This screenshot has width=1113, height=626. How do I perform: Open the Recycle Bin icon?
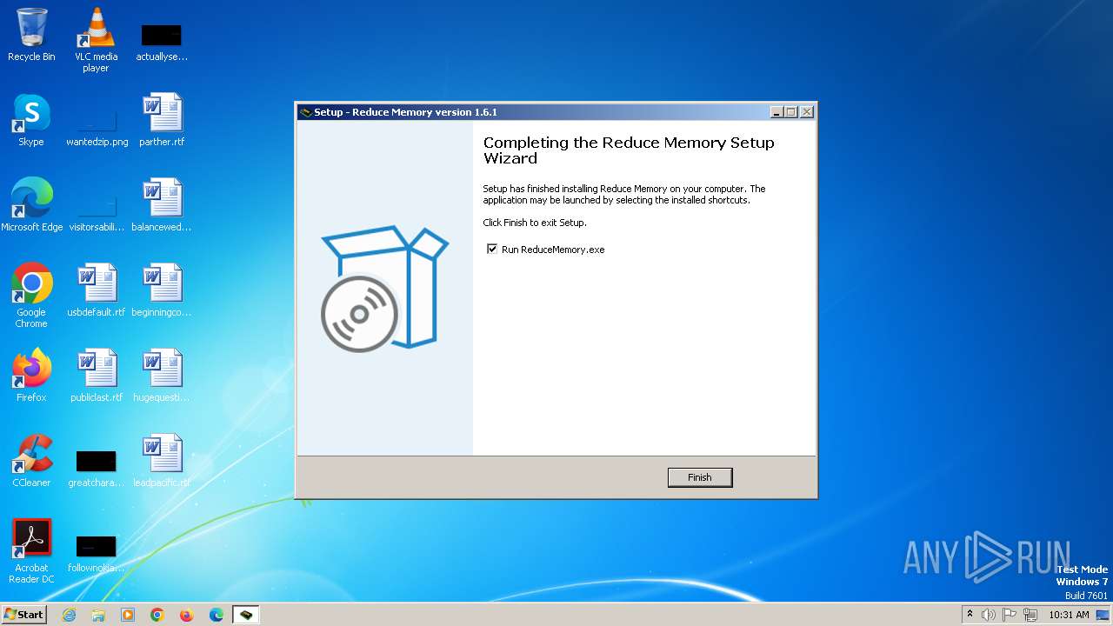31,35
